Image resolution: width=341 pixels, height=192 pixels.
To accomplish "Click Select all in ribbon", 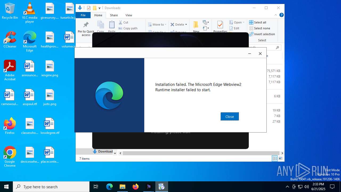I will pyautogui.click(x=258, y=22).
